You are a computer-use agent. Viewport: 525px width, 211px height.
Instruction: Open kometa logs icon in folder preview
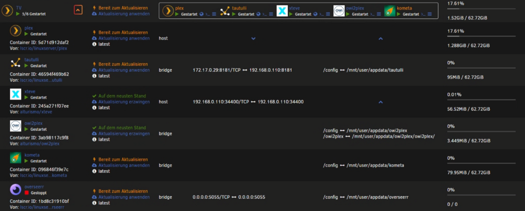point(430,14)
